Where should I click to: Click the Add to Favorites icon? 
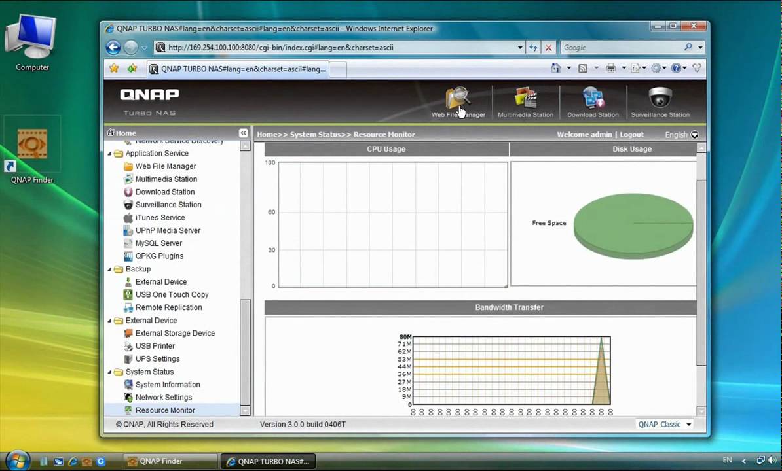click(x=132, y=68)
